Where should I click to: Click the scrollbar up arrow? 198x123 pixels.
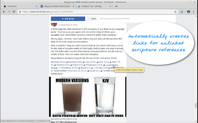[x=196, y=16]
